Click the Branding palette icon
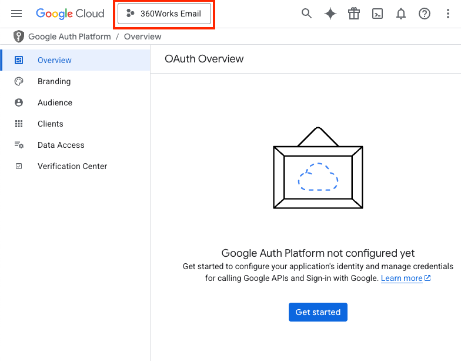This screenshot has height=361, width=461. pyautogui.click(x=19, y=81)
